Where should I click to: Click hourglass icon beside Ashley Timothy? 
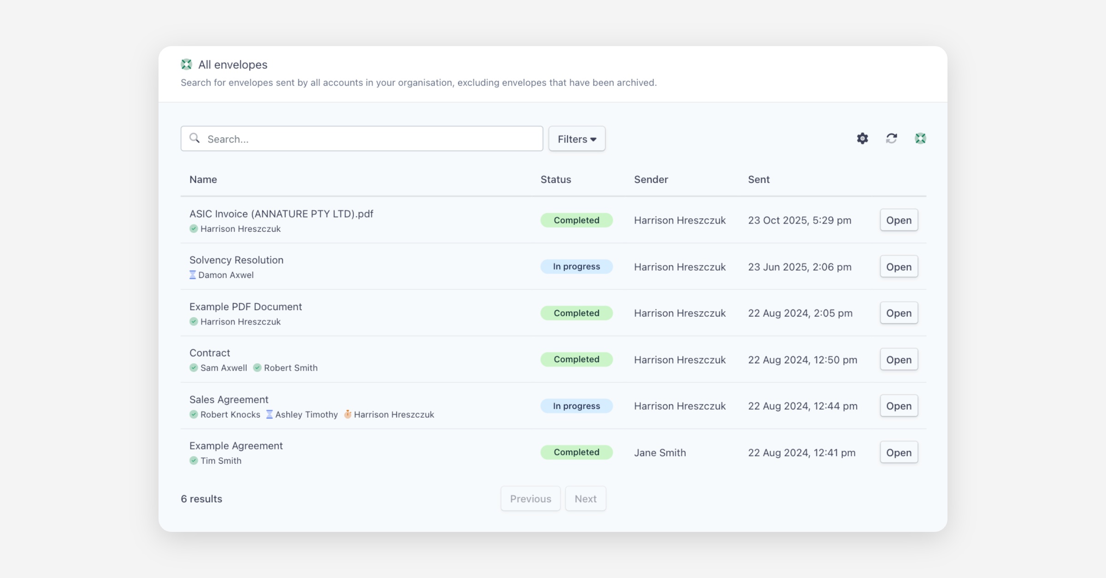(x=270, y=414)
